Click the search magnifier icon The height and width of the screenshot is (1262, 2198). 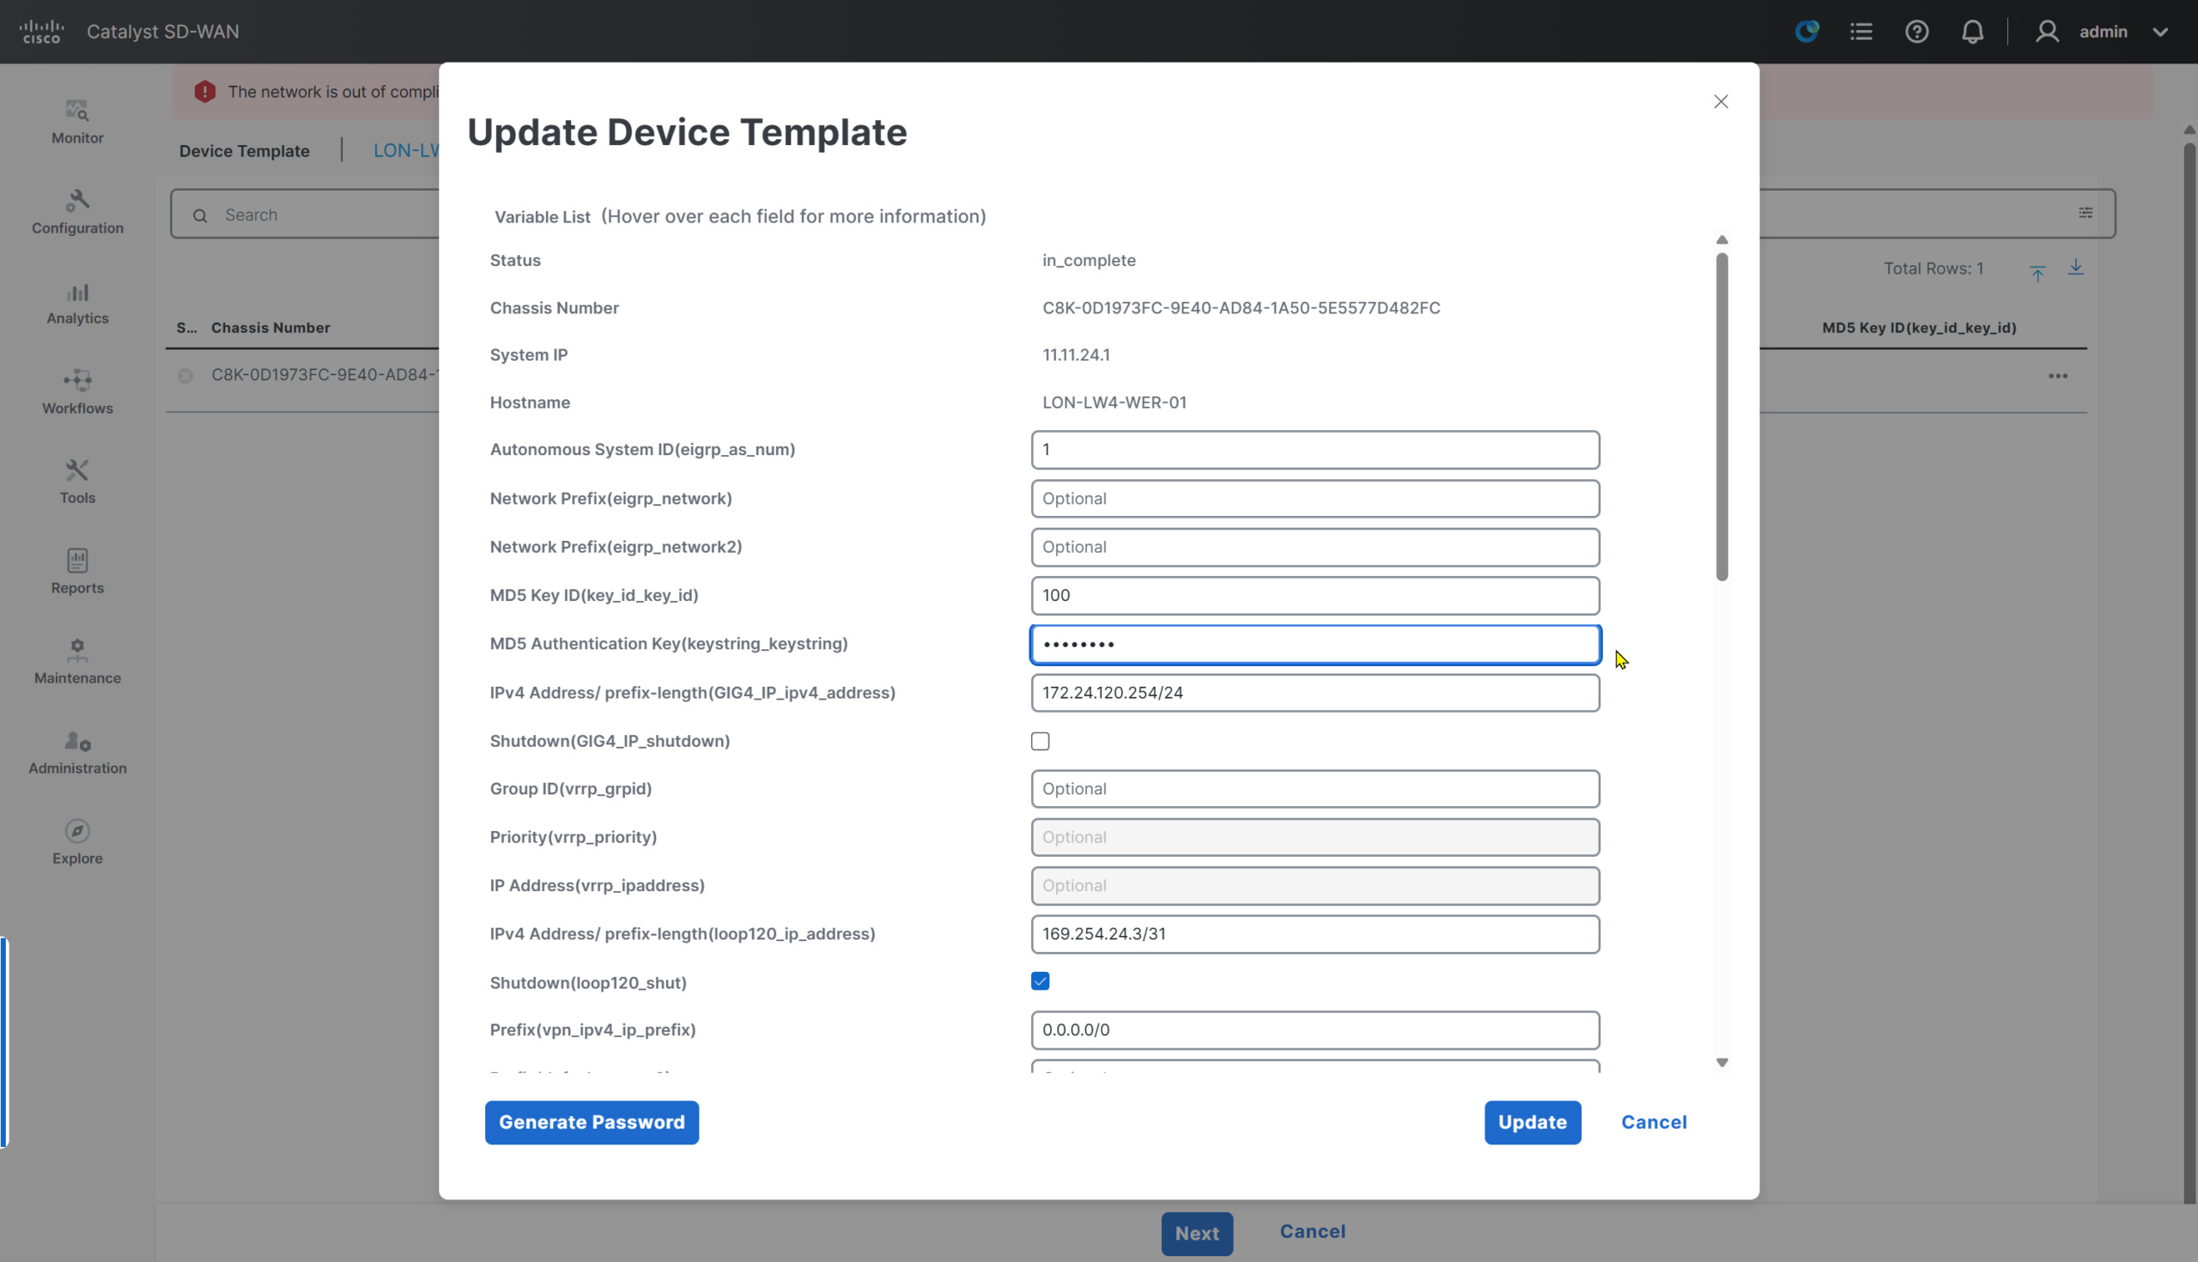pyautogui.click(x=200, y=215)
